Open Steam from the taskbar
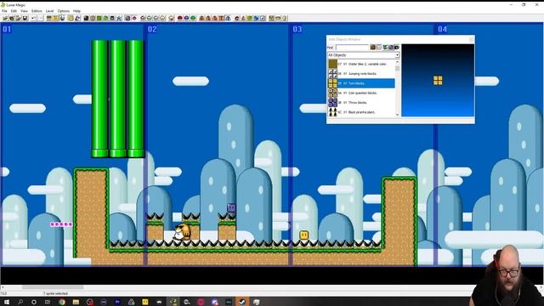The image size is (544, 306). pyautogui.click(x=242, y=302)
